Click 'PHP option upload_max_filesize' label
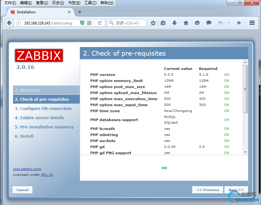The height and width of the screenshot is (205, 261). click(124, 93)
